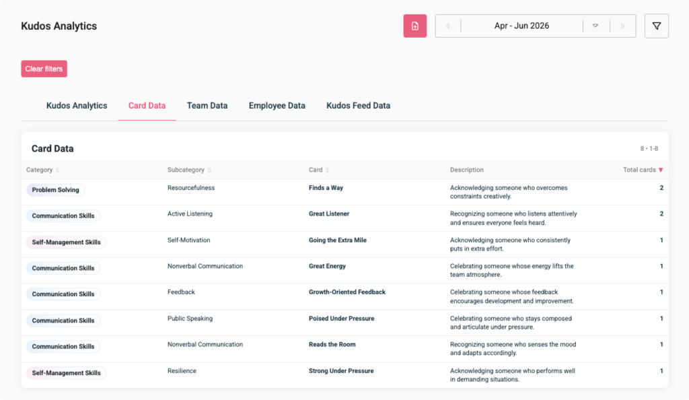Click the 8 • 1-8 pagination count
Viewport: 689px width, 400px height.
(x=649, y=149)
